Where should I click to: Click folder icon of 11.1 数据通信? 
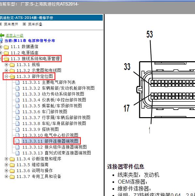pyautogui.click(x=6, y=47)
